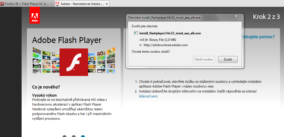The width and height of the screenshot is (284, 137).
Task: Click the left thumbnail collage of Flash content
Action: (x=46, y=60)
